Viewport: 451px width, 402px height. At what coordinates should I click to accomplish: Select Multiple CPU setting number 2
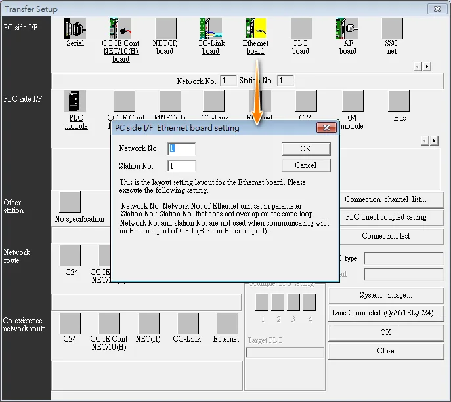[x=278, y=302]
